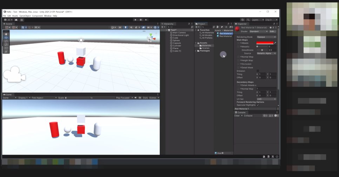Open the GameObject menu
The width and height of the screenshot is (339, 177).
[25, 16]
